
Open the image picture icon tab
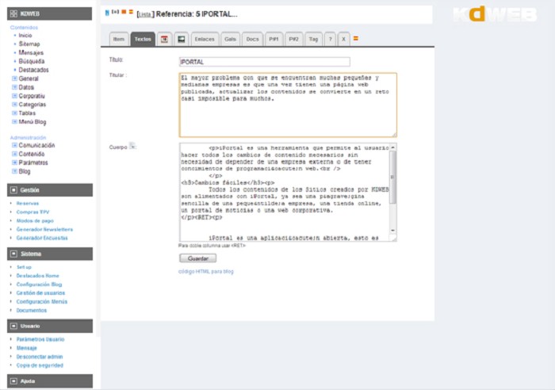[x=182, y=39]
